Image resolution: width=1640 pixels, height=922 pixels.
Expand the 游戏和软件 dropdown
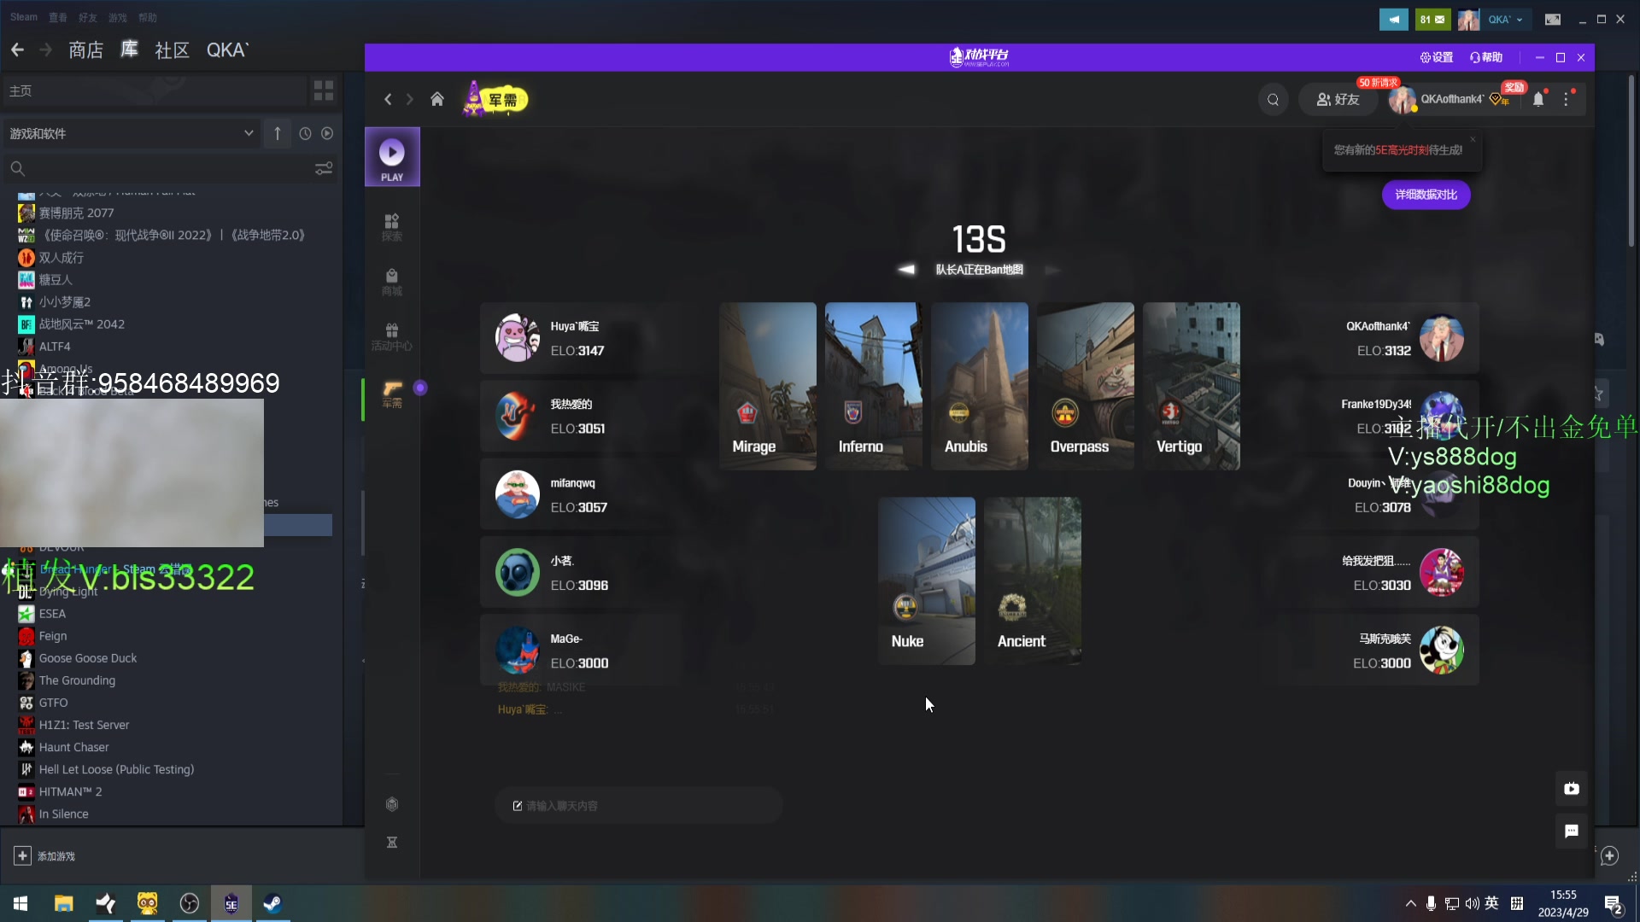[249, 133]
